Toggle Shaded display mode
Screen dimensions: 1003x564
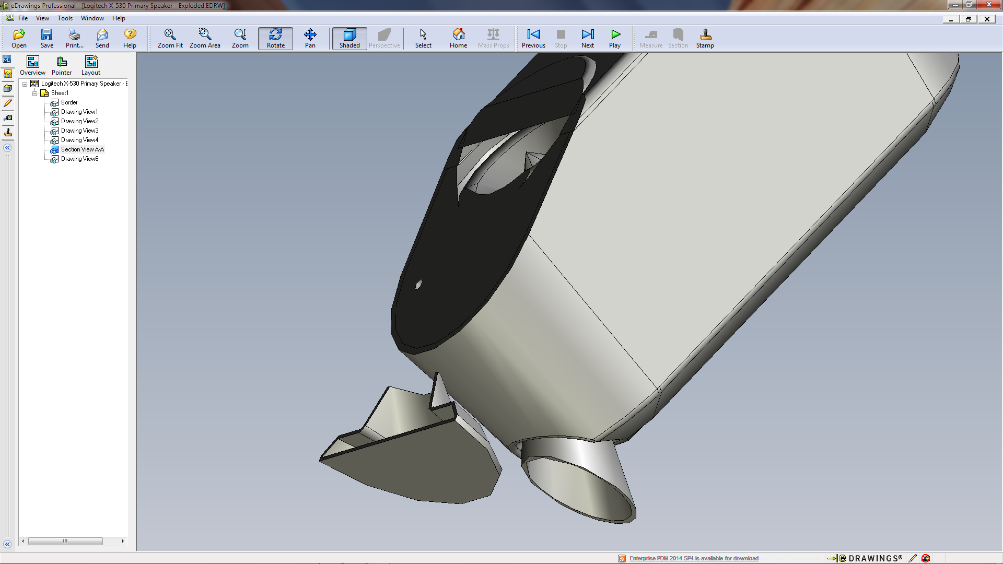pos(349,38)
